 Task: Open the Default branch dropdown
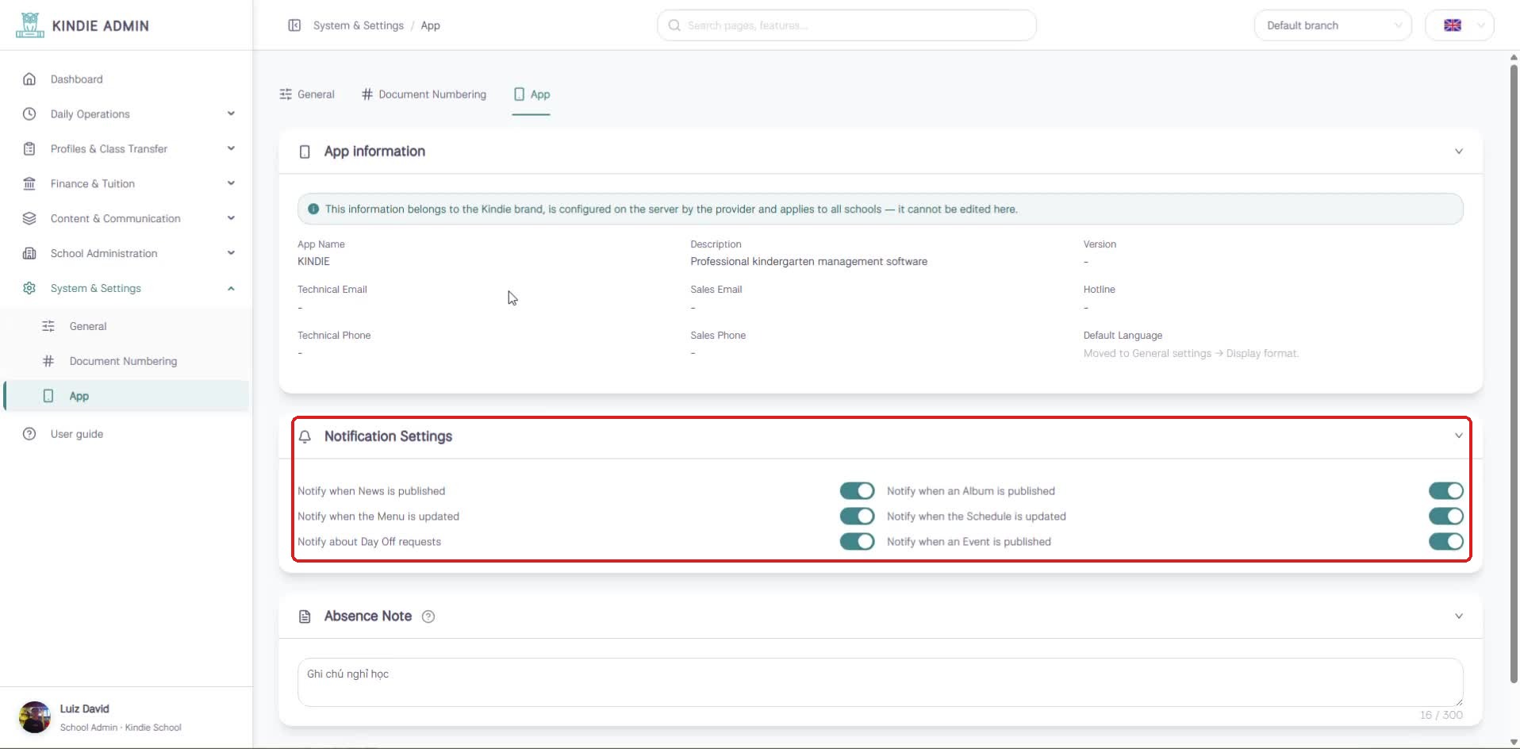pyautogui.click(x=1333, y=25)
